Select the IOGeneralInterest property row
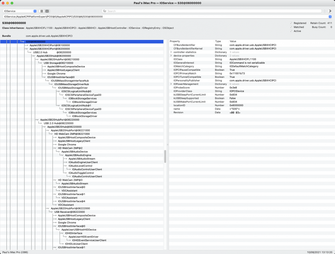This screenshot has height=254, width=335. coord(251,63)
